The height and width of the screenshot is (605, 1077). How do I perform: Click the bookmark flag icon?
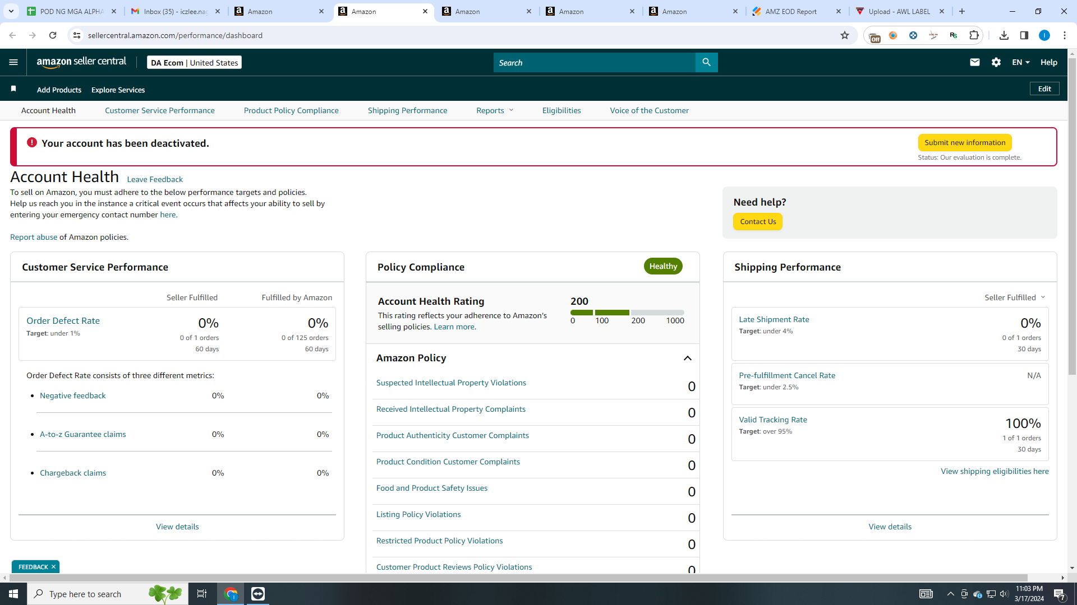tap(13, 89)
